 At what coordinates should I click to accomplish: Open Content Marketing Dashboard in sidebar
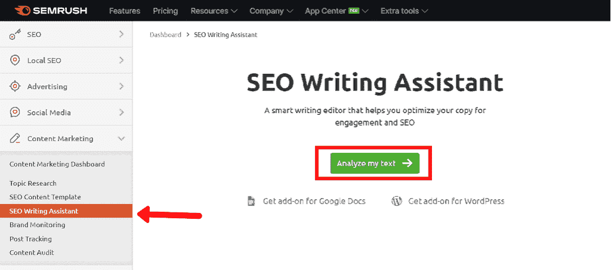[x=57, y=164]
